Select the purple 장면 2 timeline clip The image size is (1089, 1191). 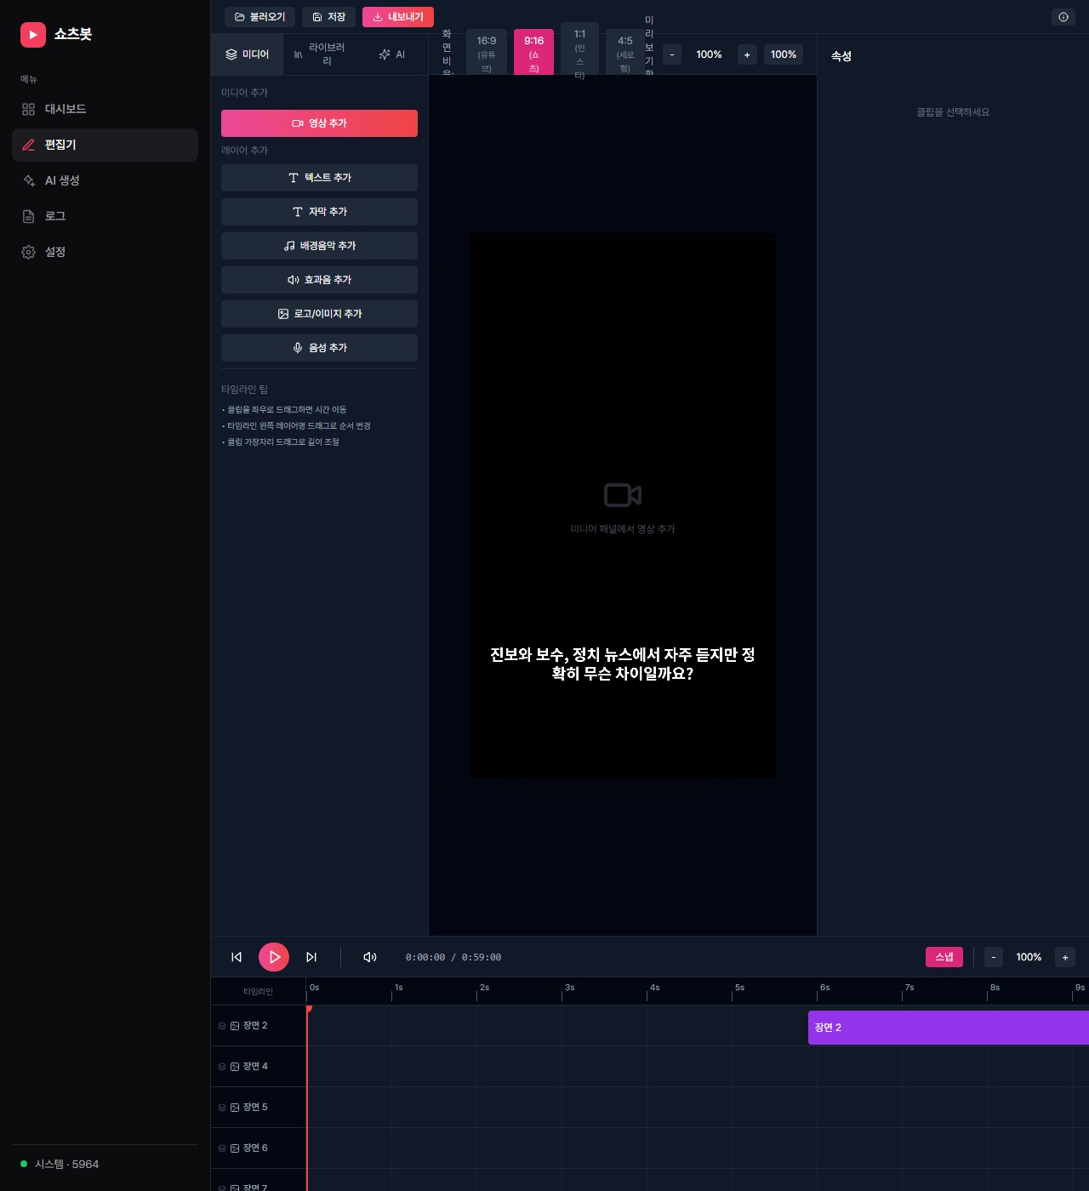coord(949,1028)
